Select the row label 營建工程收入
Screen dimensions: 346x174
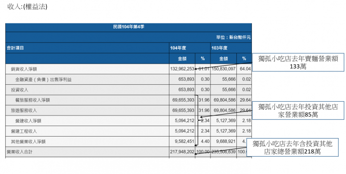coord(24,131)
